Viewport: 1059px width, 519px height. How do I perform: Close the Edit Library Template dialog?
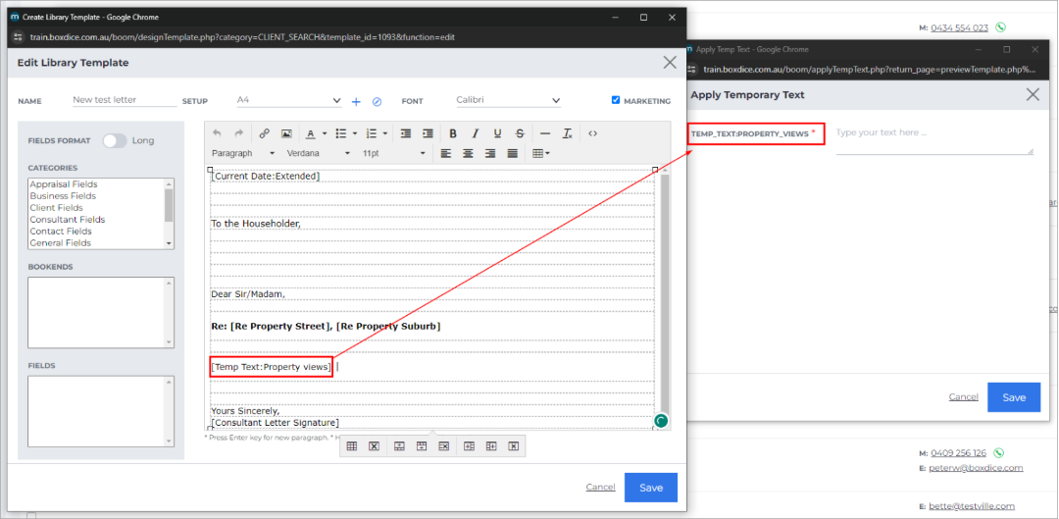[670, 63]
